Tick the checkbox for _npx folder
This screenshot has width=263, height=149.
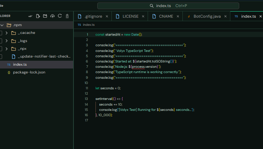click(x=1, y=49)
